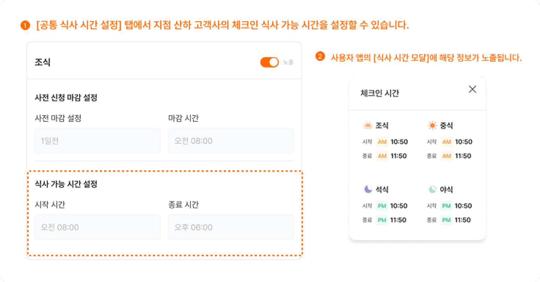540x282 pixels.
Task: Click the 조식 sunrise icon in modal
Action: click(368, 126)
